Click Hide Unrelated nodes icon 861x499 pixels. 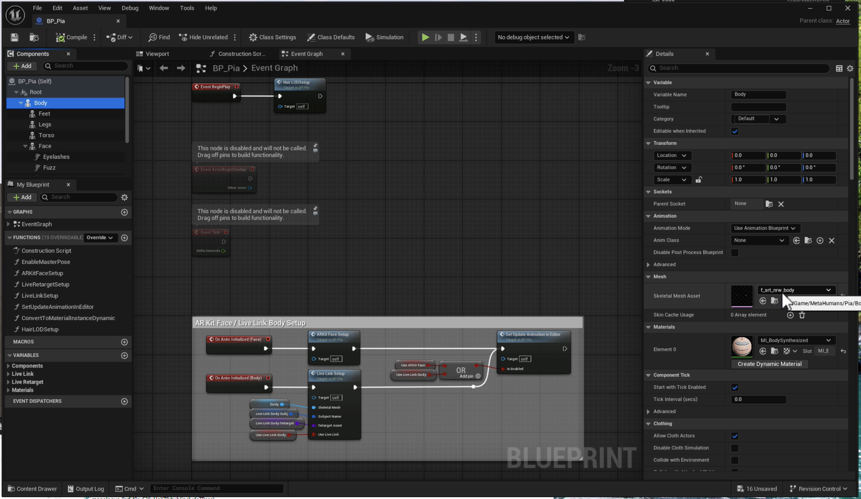pyautogui.click(x=183, y=37)
